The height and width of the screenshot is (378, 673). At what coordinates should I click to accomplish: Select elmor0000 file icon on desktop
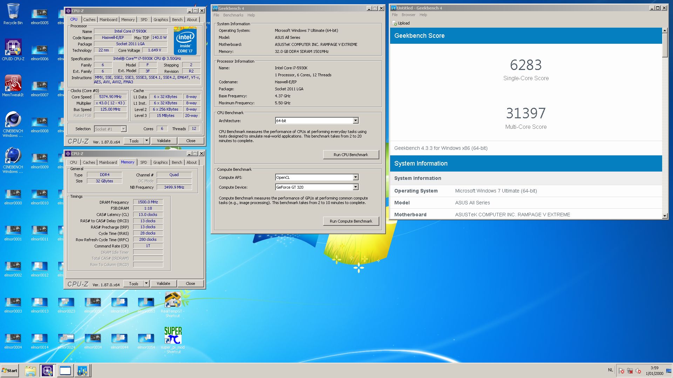point(13,197)
